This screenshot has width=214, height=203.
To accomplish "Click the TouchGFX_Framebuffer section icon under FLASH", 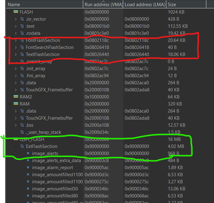I will click(22, 90).
